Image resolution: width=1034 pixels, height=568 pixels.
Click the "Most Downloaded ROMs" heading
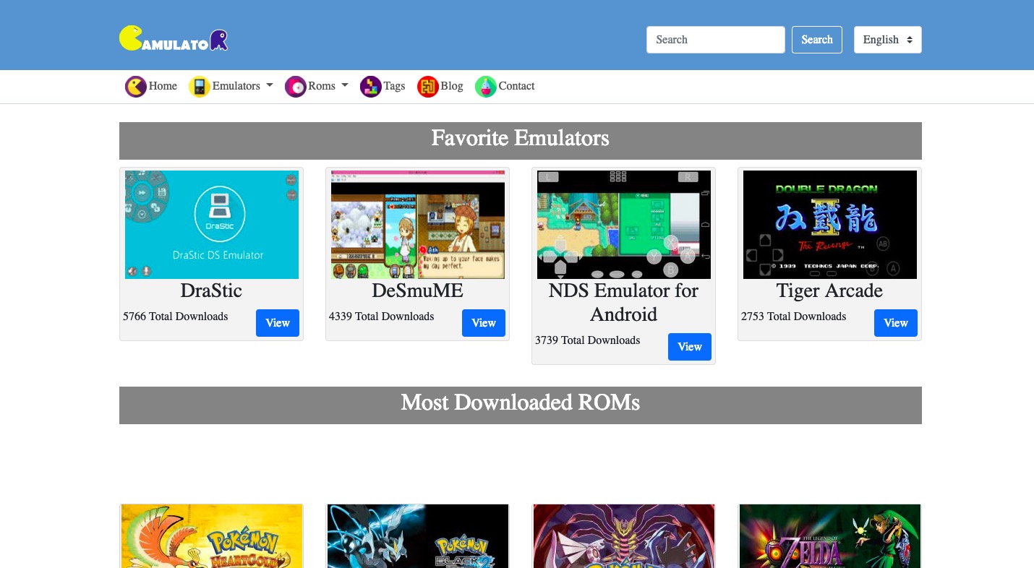pyautogui.click(x=521, y=403)
